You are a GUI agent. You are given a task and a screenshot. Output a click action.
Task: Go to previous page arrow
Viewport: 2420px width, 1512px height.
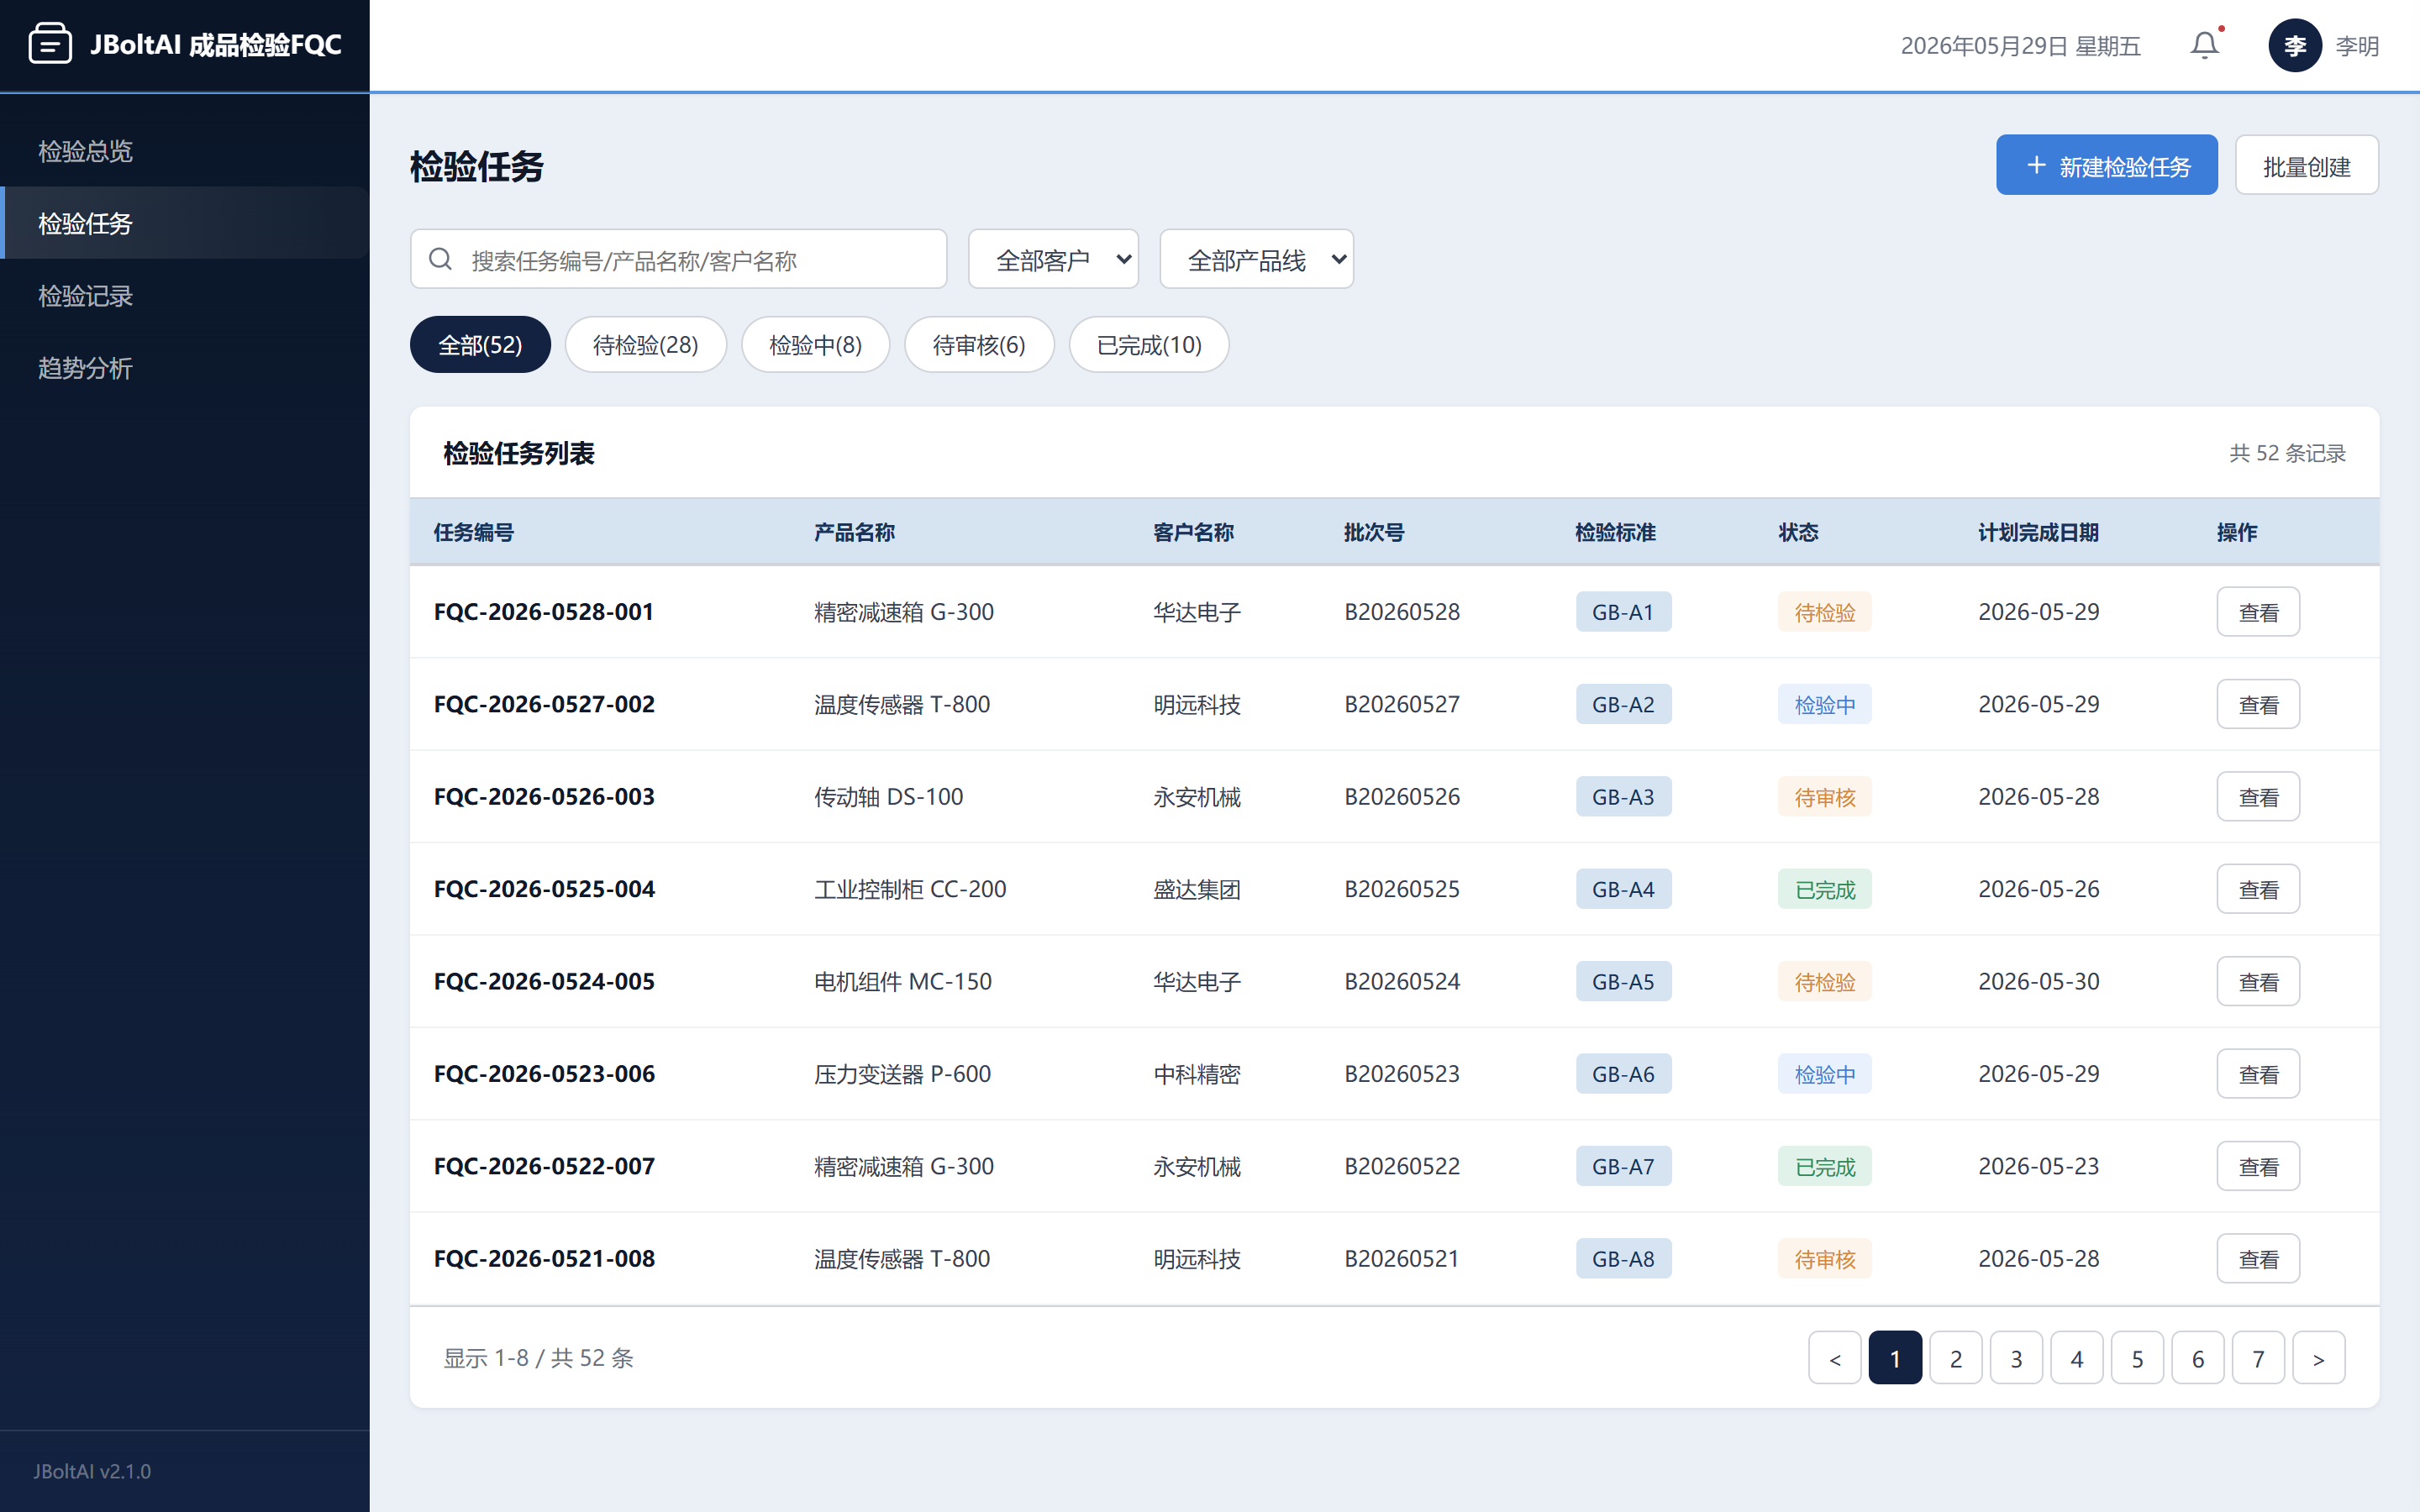coord(1834,1358)
